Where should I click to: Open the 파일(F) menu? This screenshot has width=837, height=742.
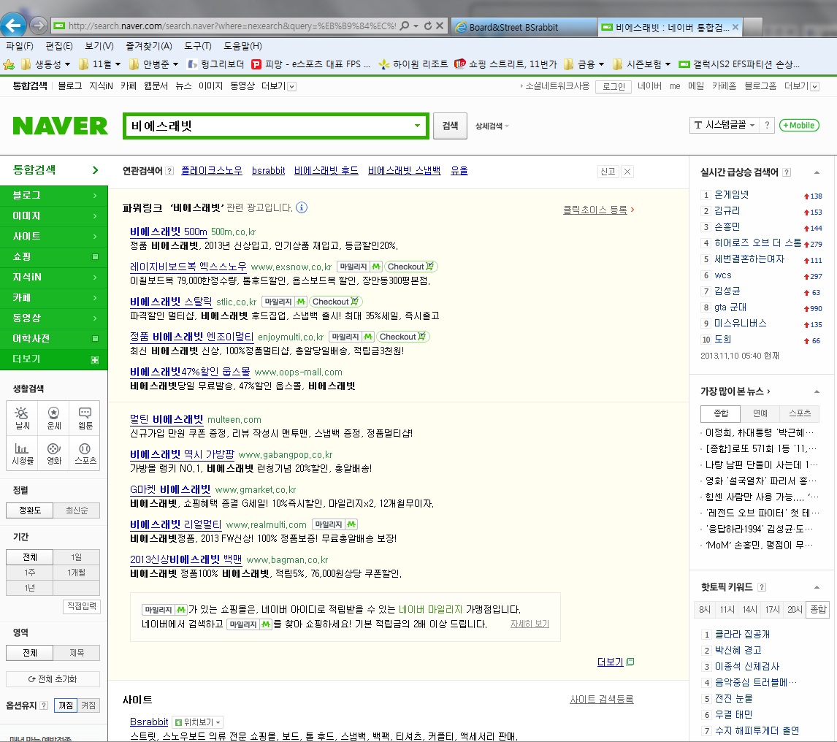coord(20,46)
